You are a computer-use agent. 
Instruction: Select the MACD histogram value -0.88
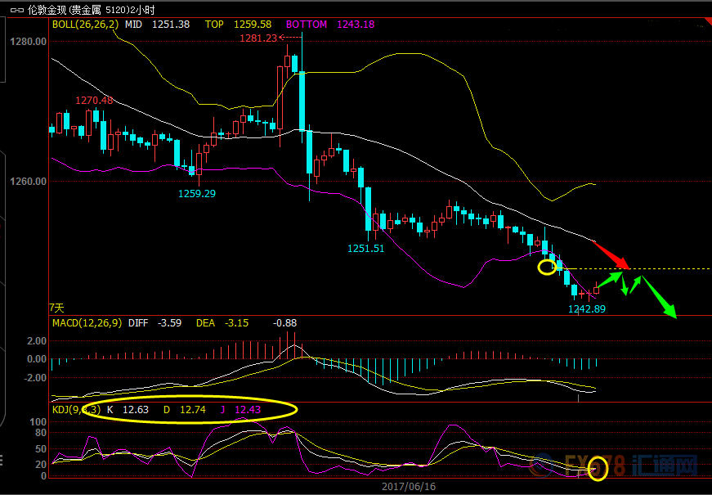pos(284,323)
